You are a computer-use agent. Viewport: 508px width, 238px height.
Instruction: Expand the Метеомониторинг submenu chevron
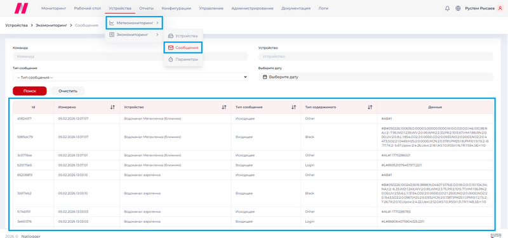coord(157,23)
